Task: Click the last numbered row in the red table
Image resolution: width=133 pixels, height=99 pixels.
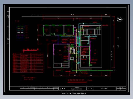Action: click(x=28, y=72)
